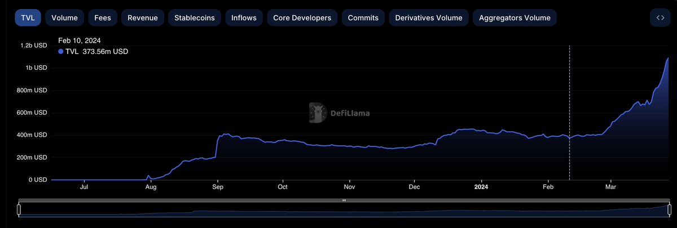Select Derivatives Volume tab
This screenshot has height=228, width=677.
(429, 17)
